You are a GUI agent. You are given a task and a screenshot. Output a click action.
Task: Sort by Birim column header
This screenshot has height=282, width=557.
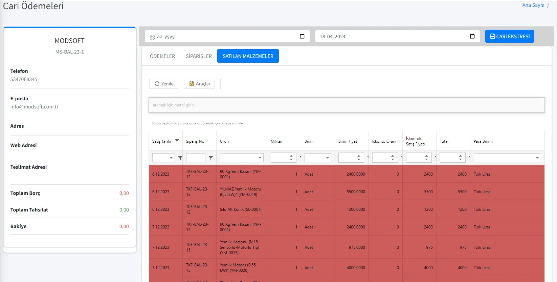tap(309, 141)
